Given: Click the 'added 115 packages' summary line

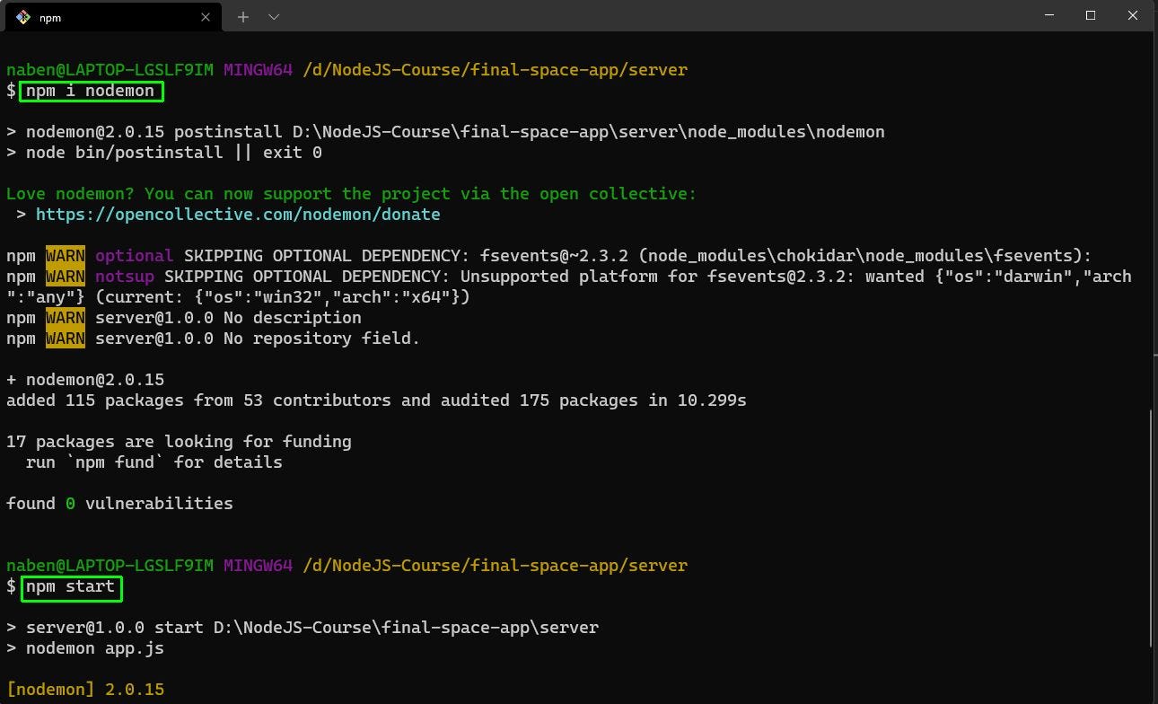Looking at the screenshot, I should click(x=376, y=400).
